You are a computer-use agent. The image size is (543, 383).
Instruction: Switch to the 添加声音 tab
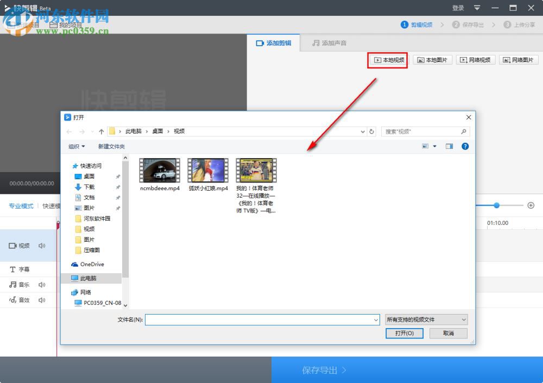pyautogui.click(x=329, y=43)
